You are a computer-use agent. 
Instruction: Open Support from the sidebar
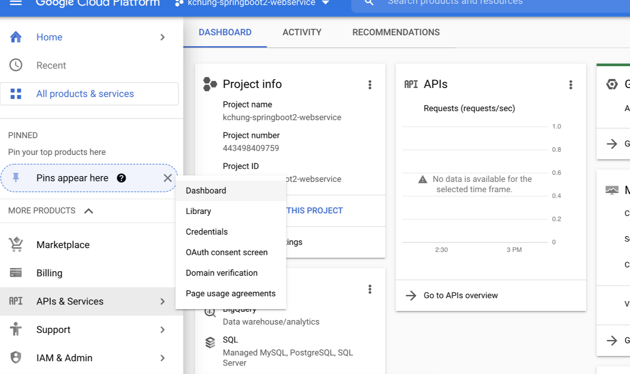(53, 330)
